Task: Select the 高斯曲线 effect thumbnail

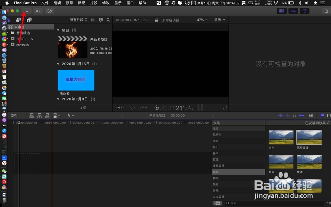Action: tap(309, 137)
